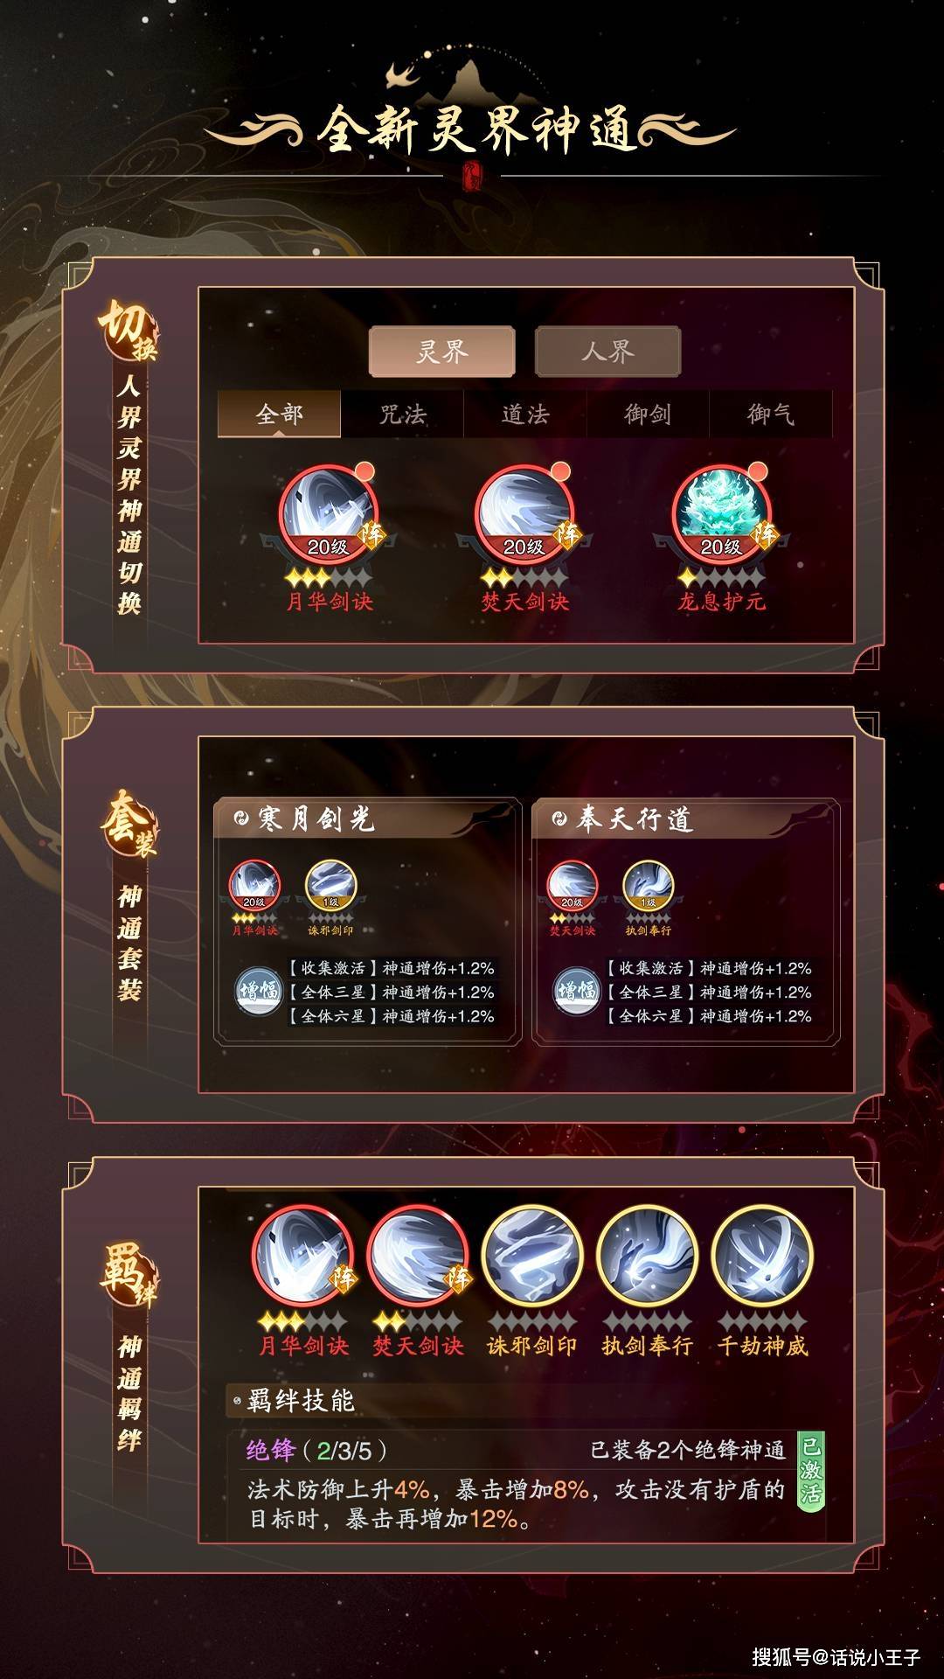
Task: Tap the small 执剑奉行 icon in 奉天行道 set
Action: pyautogui.click(x=649, y=886)
